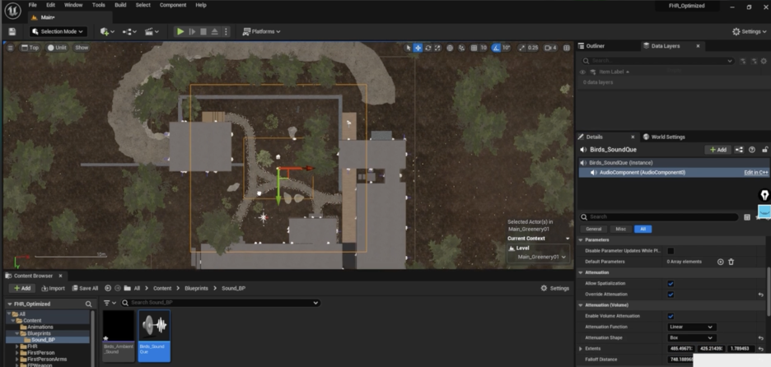Open the Top view perspective dropdown
Image resolution: width=771 pixels, height=367 pixels.
click(30, 48)
